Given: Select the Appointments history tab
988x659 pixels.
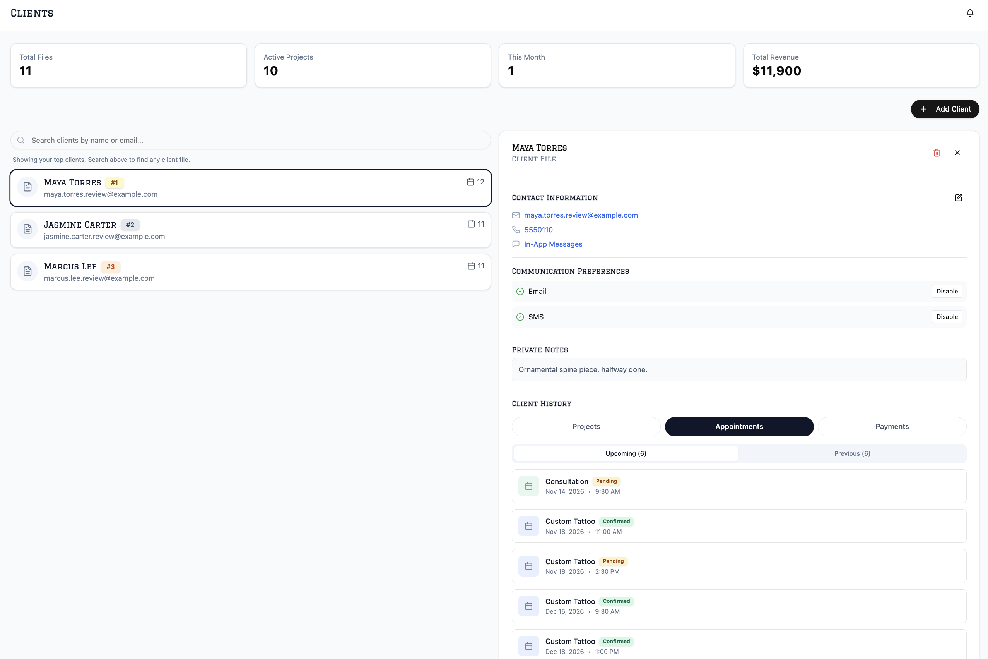Looking at the screenshot, I should [x=739, y=427].
